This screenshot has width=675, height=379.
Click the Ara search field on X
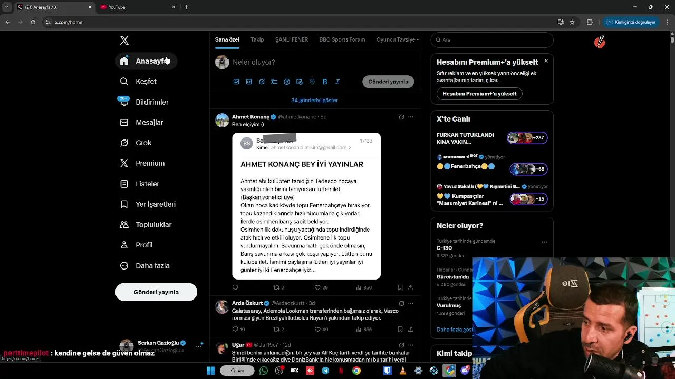pyautogui.click(x=492, y=40)
